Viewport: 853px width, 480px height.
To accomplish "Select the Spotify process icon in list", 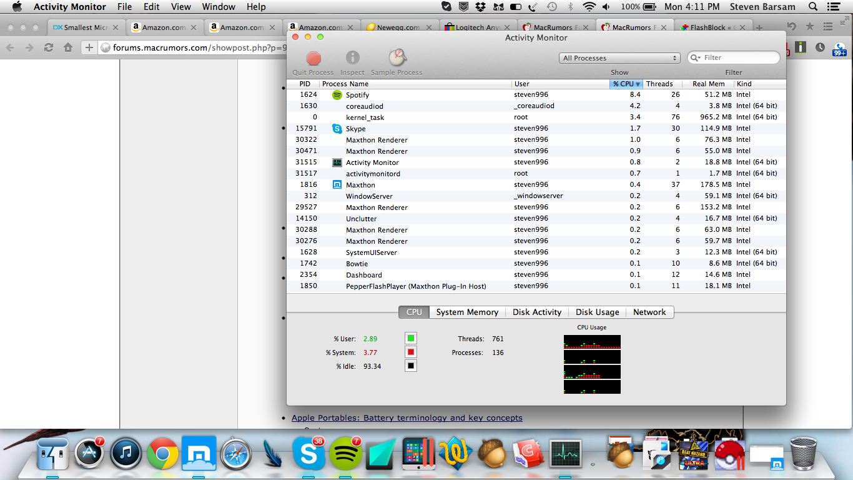I will [337, 95].
